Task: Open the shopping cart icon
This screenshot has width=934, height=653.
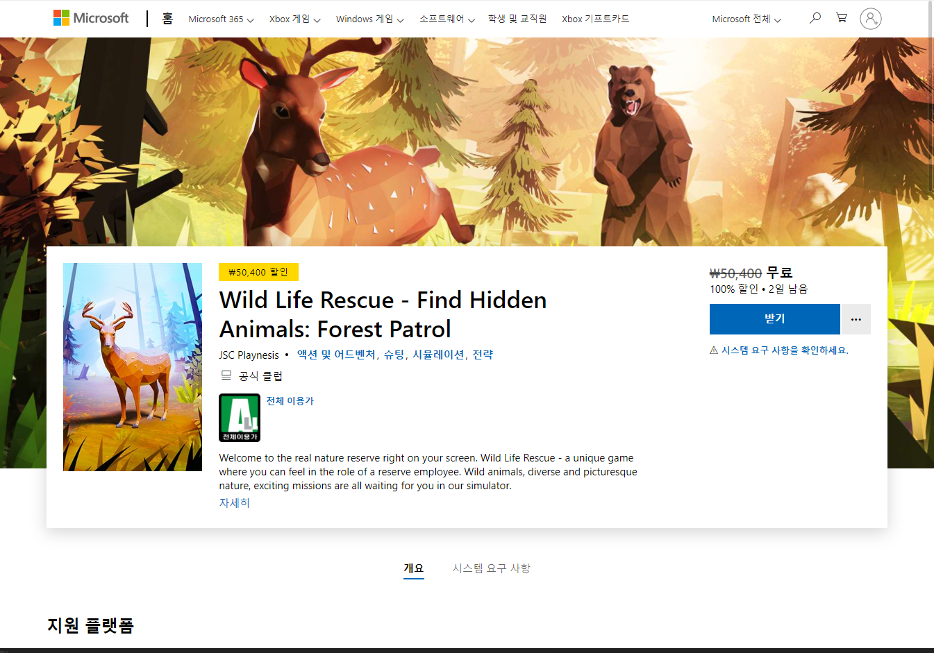Action: 842,18
